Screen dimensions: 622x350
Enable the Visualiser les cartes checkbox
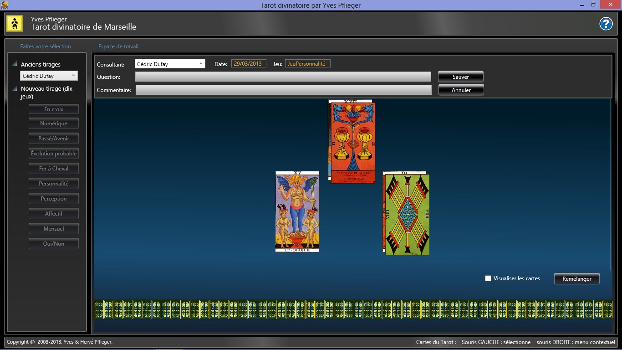click(488, 278)
